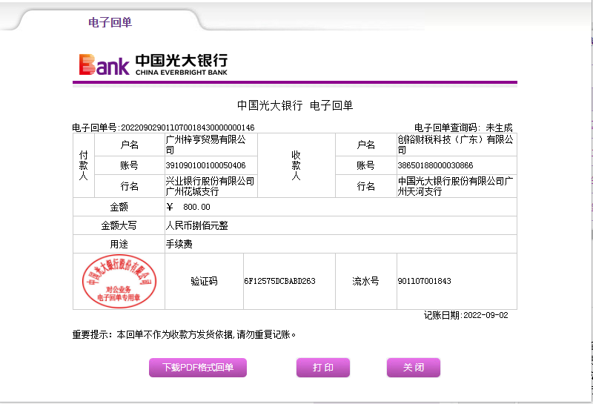Image resolution: width=593 pixels, height=404 pixels.
Task: Click payer name 广州梓亨贸易有限公司
Action: pyautogui.click(x=206, y=145)
